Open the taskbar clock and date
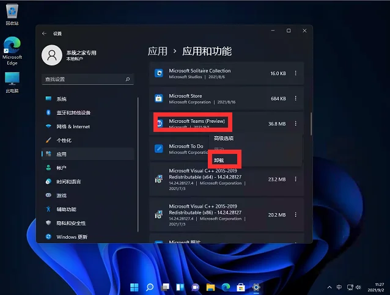The height and width of the screenshot is (295, 390). [x=376, y=287]
